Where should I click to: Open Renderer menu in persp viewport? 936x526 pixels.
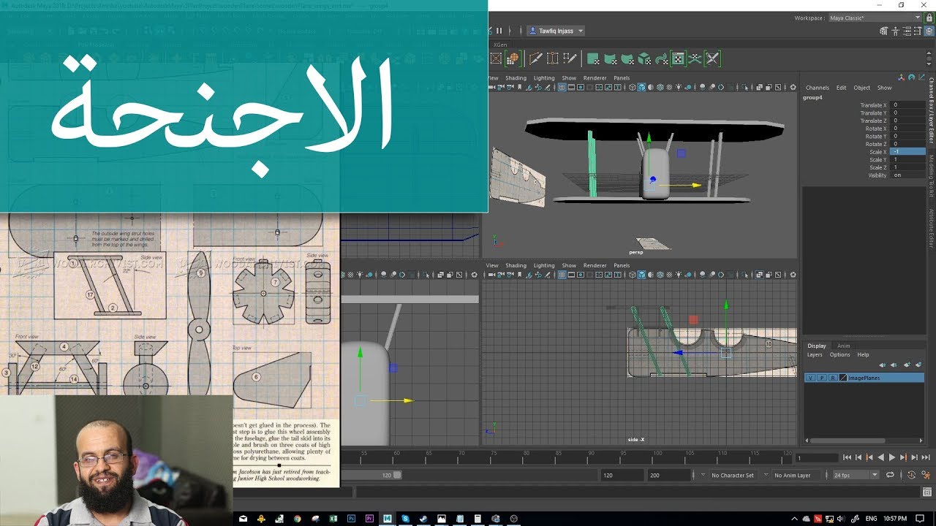coord(595,78)
